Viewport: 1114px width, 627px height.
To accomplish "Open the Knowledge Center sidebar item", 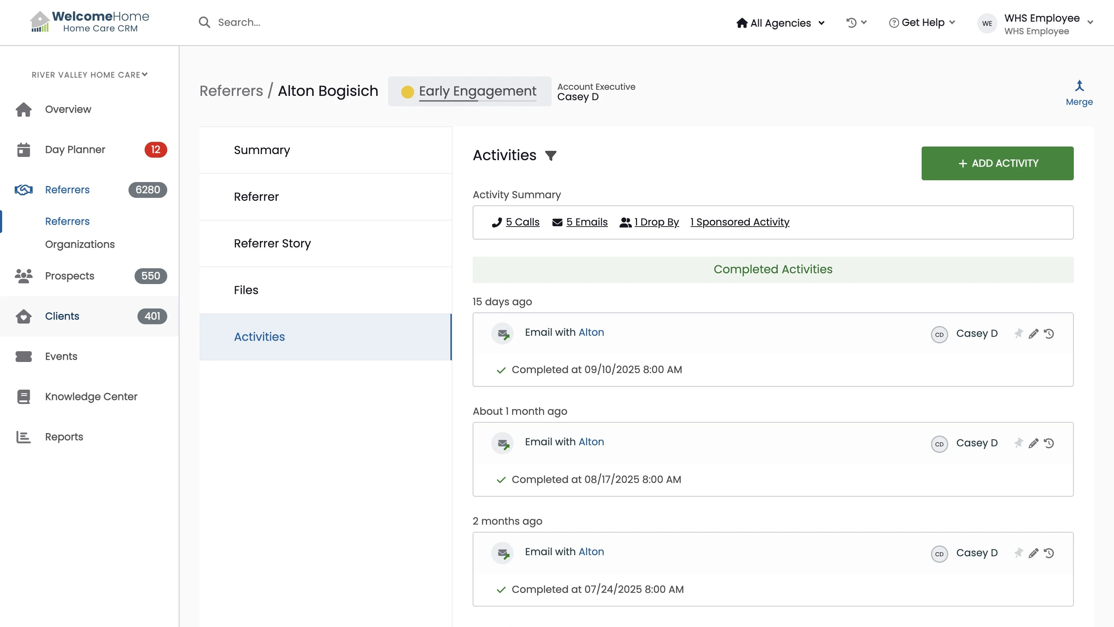I will pyautogui.click(x=91, y=396).
